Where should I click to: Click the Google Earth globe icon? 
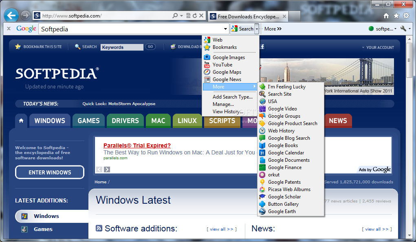tap(262, 211)
